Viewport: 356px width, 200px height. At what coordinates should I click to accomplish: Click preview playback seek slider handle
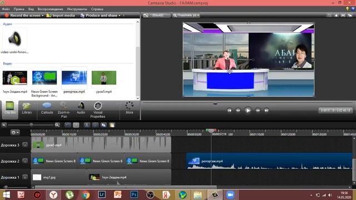[x=215, y=103]
